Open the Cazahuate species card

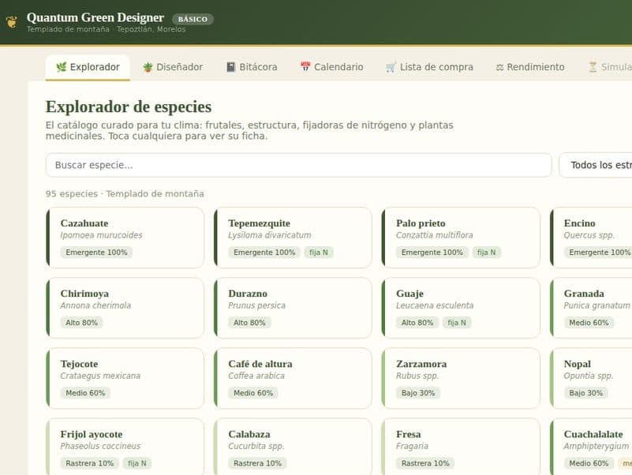point(125,237)
